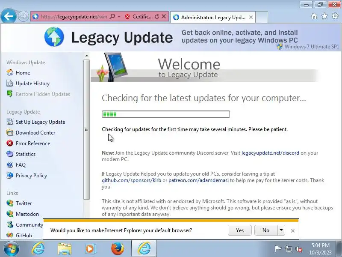
Task: Go back with the browser Back arrow
Action: [8, 16]
